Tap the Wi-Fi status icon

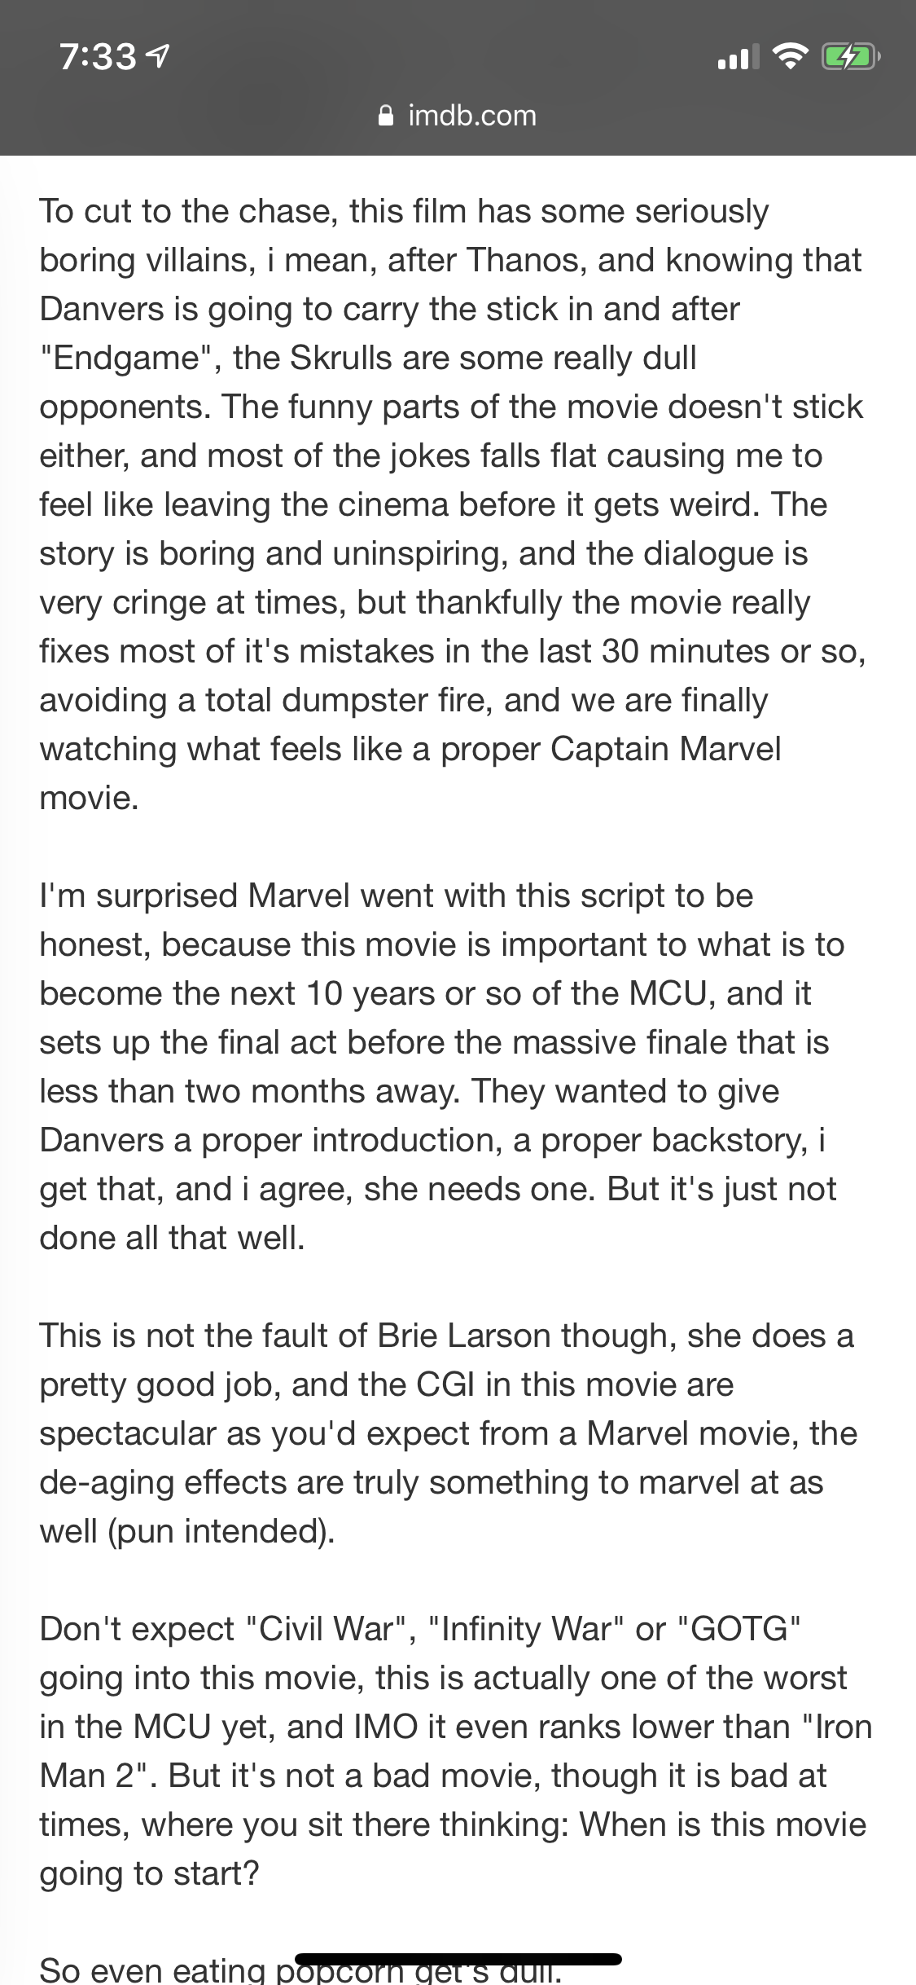click(788, 56)
